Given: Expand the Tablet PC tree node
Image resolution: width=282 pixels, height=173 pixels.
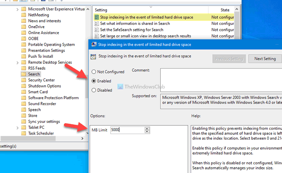Looking at the screenshot, I should coord(17,128).
